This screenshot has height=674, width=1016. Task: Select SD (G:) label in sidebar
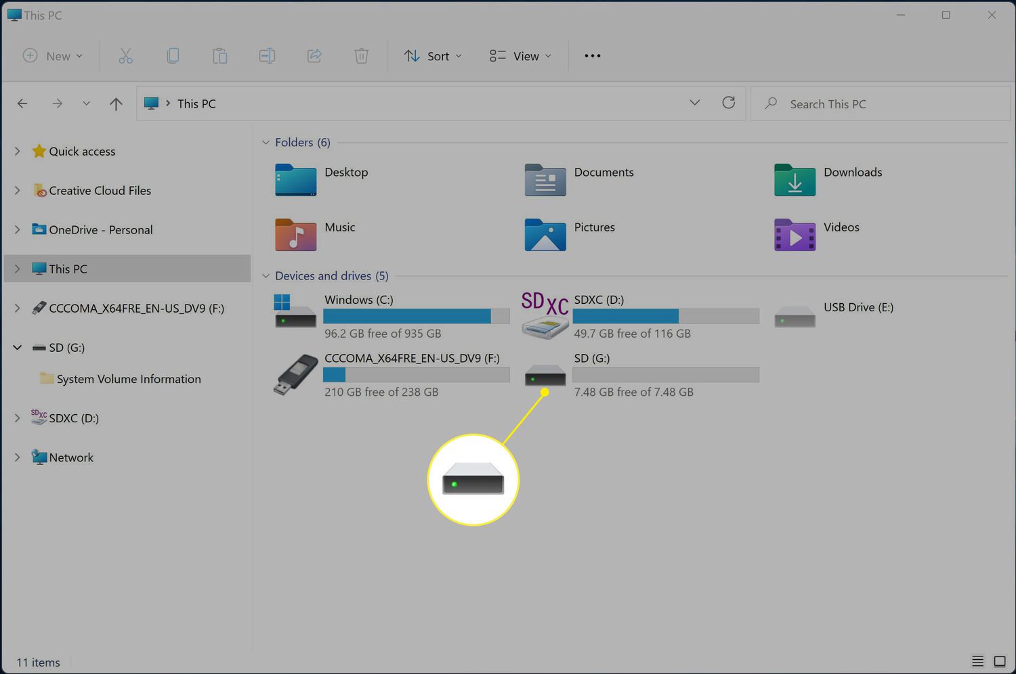(x=67, y=348)
